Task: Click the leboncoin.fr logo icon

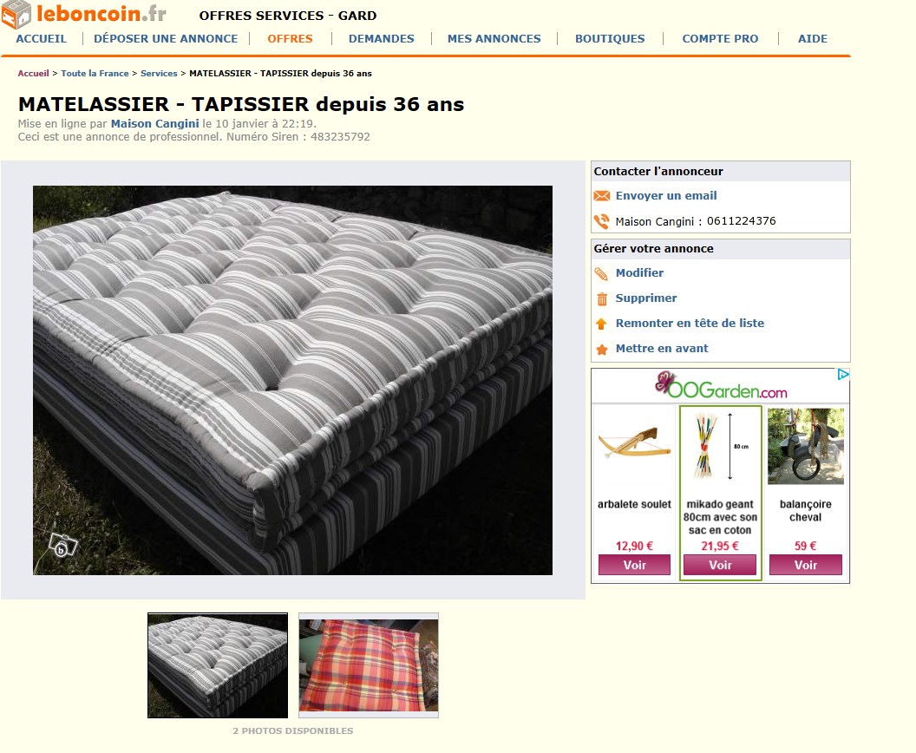Action: (x=16, y=15)
